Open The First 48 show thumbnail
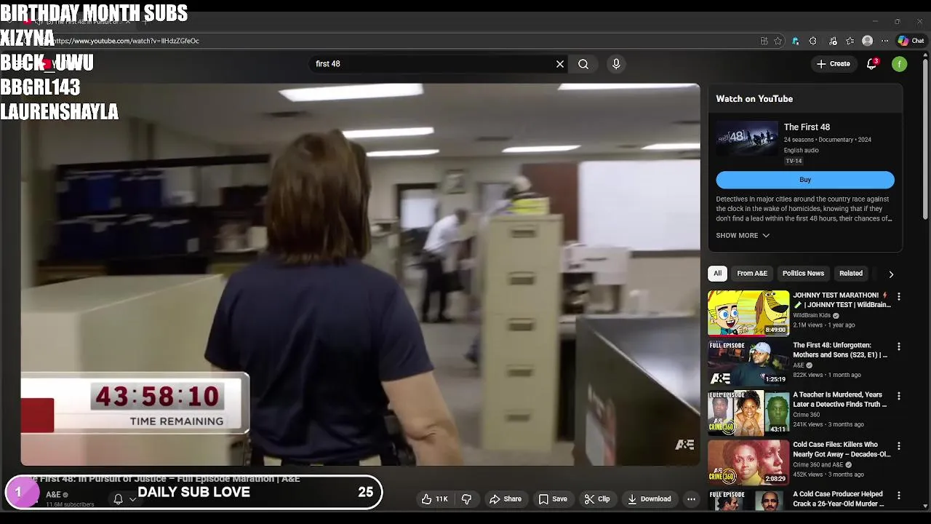Screen dimensions: 931x524 746,138
